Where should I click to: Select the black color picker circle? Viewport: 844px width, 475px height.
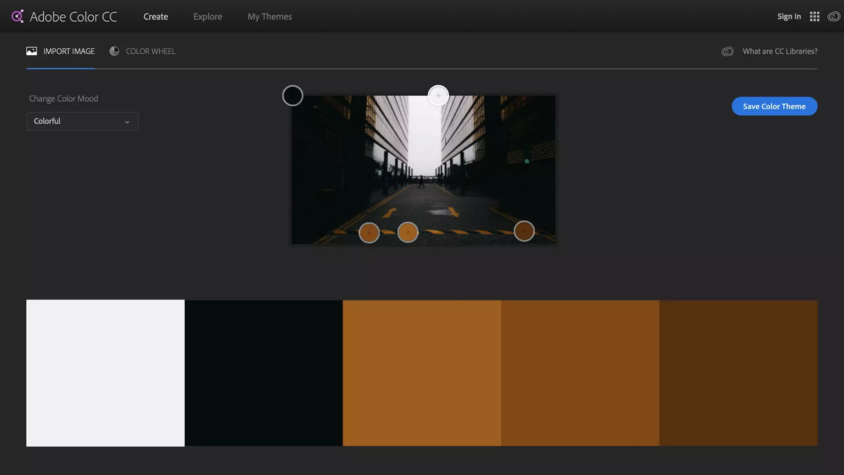coord(293,96)
